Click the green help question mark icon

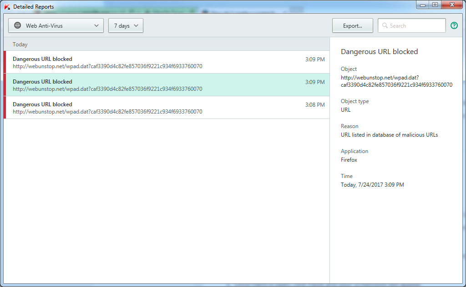454,25
